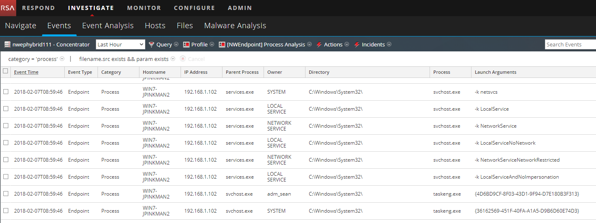Expand the filename.src exists query breadcrumb arrow
Image resolution: width=596 pixels, height=223 pixels.
[x=173, y=59]
